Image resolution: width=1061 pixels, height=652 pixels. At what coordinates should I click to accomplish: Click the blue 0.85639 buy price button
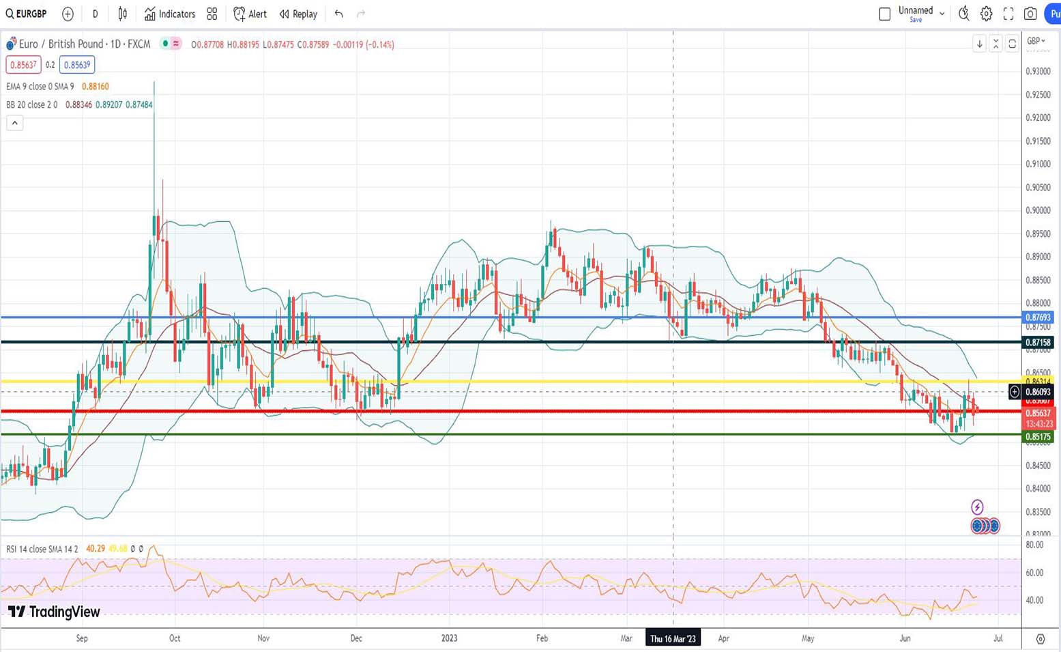pyautogui.click(x=77, y=65)
